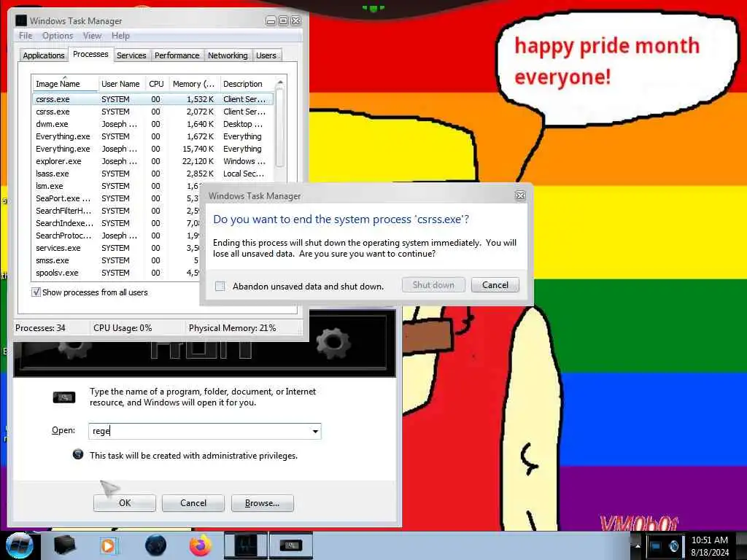
Task: Sort by the User Name column
Action: coord(120,84)
